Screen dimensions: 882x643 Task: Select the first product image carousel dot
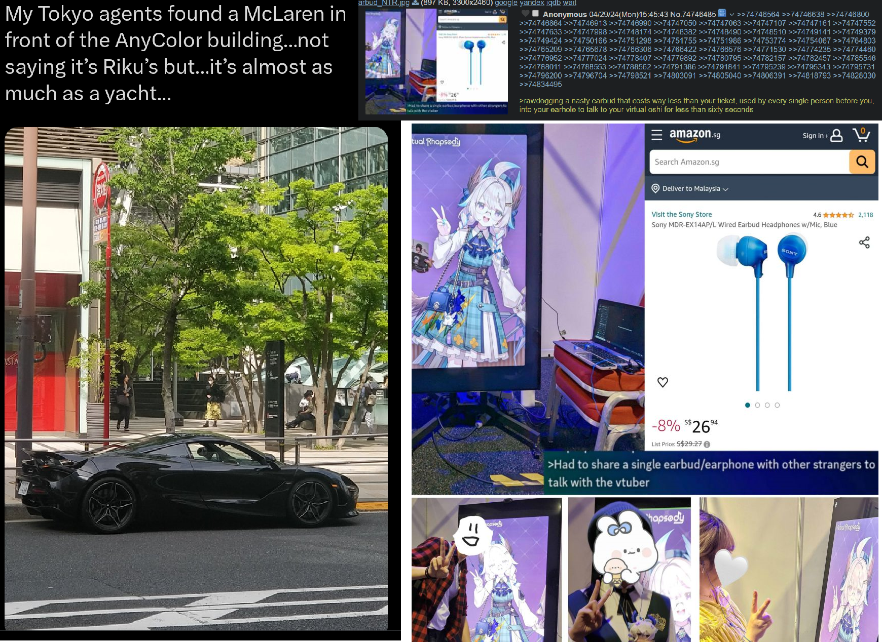748,405
